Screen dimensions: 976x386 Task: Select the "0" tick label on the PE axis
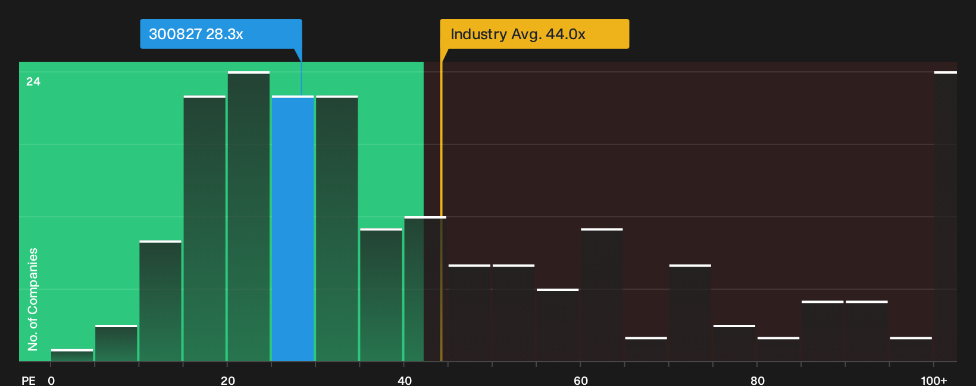point(51,380)
